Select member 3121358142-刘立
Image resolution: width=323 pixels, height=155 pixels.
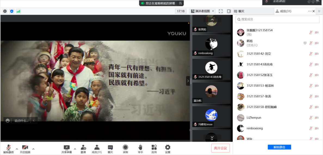click(x=278, y=54)
